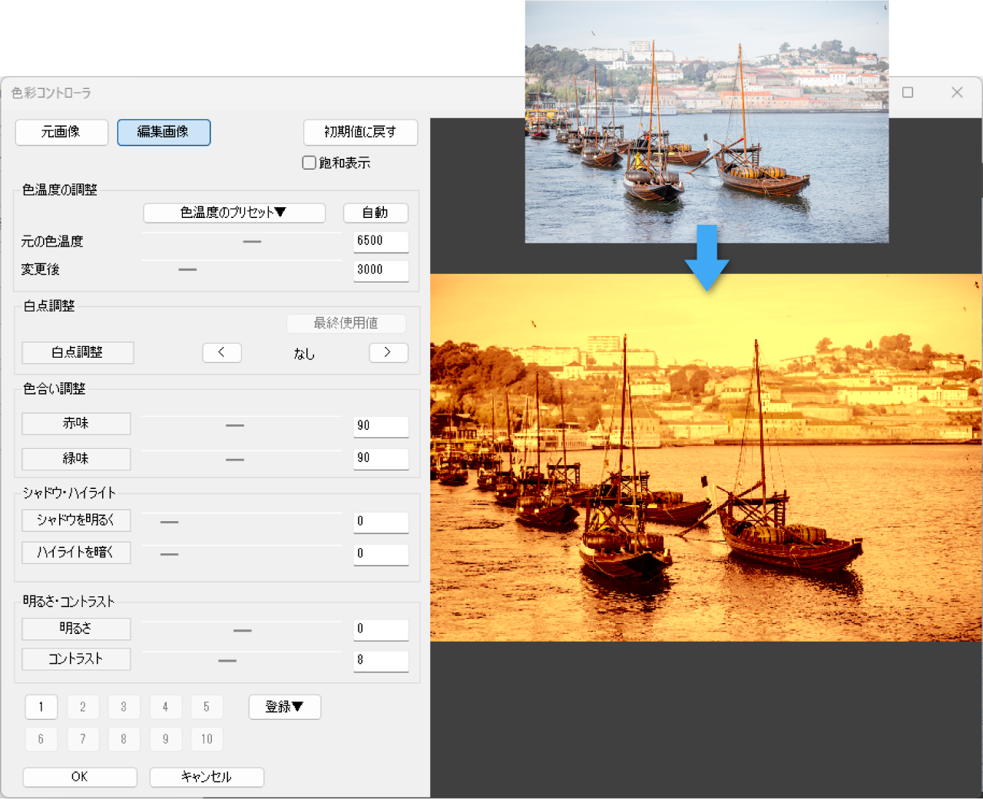Enable the 飽和表示 checkbox

(309, 163)
